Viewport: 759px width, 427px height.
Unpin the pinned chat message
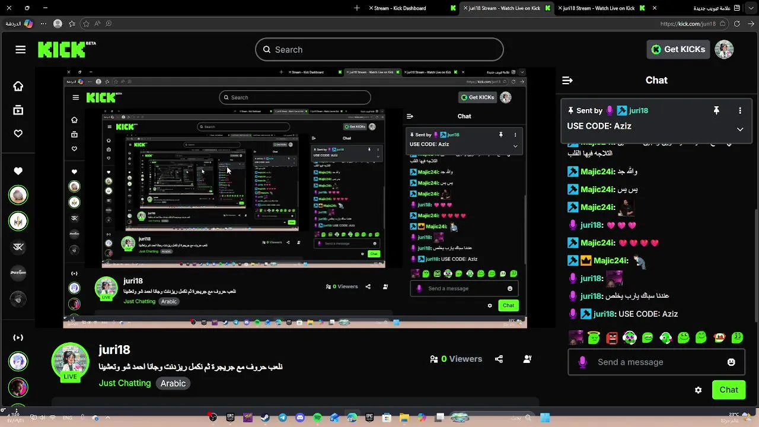pos(716,111)
